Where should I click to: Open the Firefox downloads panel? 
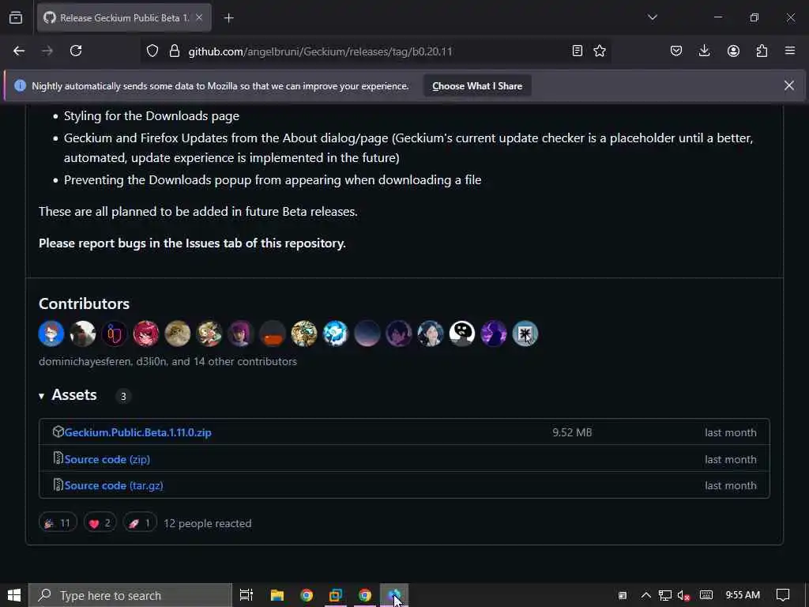pyautogui.click(x=704, y=51)
